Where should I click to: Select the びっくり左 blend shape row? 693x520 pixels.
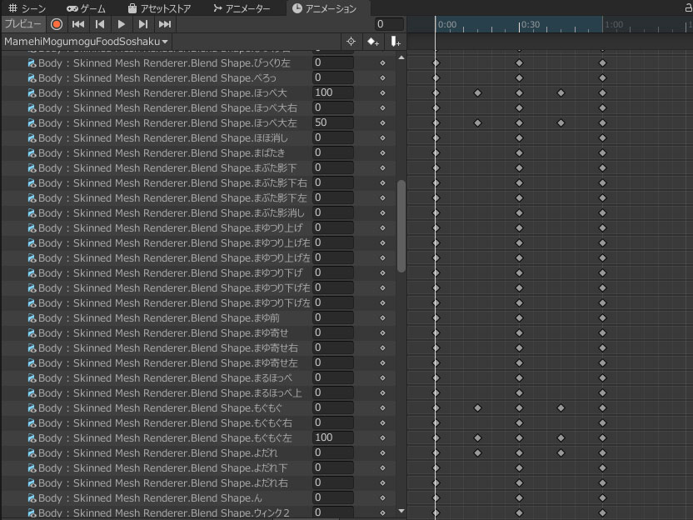coord(198,62)
